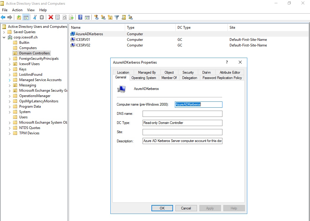
Task: Toggle the Show/Hide Action Pane icon
Action: coord(87,17)
